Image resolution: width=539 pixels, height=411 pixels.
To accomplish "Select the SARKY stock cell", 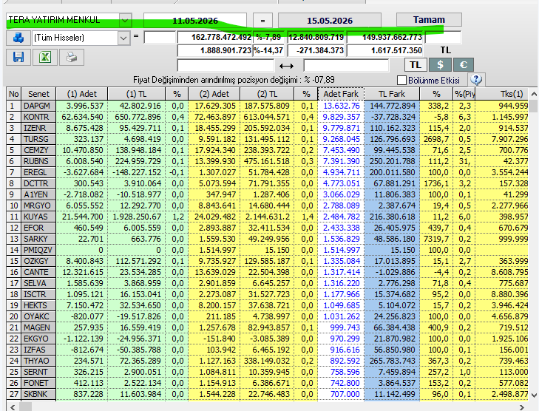I will (38, 239).
